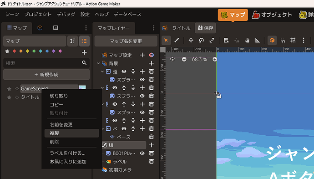Toggle smart snap magnet icon
Viewport: 314px width, 179px height.
click(283, 40)
